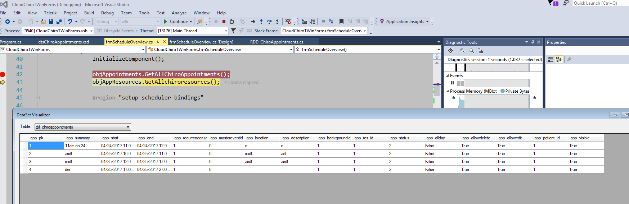
Task: Click the Show Next Statement arrow icon
Action: 253,22
